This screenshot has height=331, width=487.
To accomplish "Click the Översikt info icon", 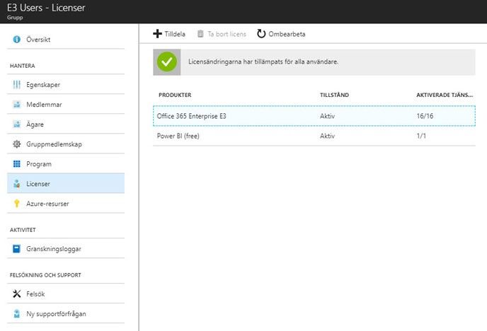I will point(17,40).
